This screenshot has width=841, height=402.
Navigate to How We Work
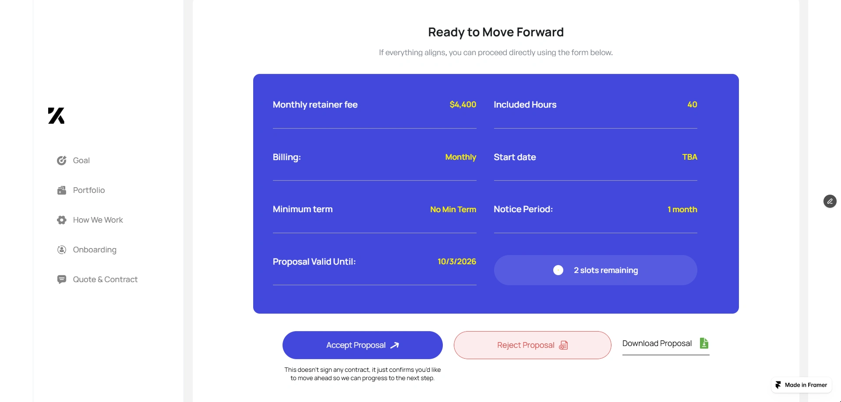(x=98, y=220)
